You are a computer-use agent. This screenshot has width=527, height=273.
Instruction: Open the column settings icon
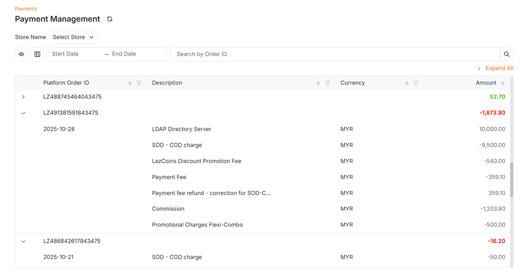(37, 54)
